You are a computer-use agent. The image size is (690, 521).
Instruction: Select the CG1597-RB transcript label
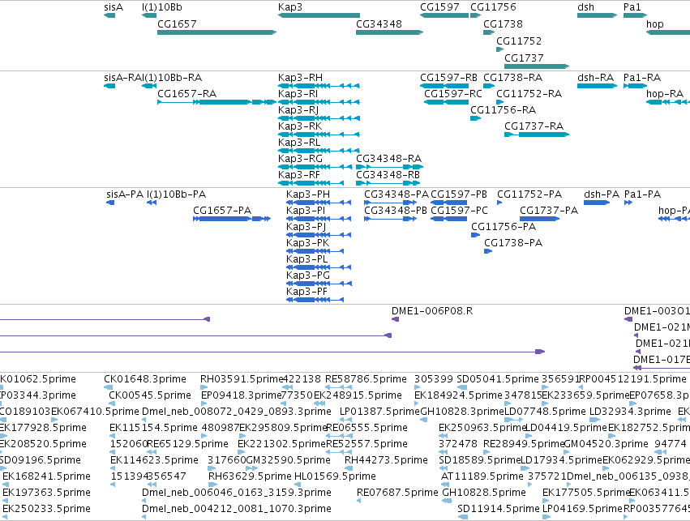click(x=448, y=78)
